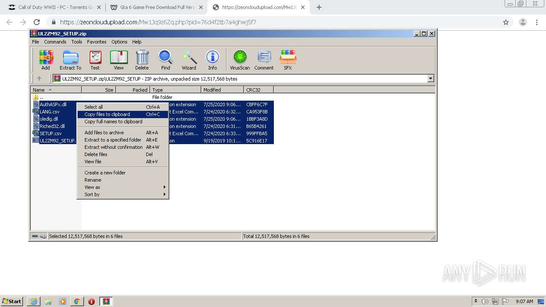
Task: Select the SETUP.csv file
Action: tap(50, 133)
